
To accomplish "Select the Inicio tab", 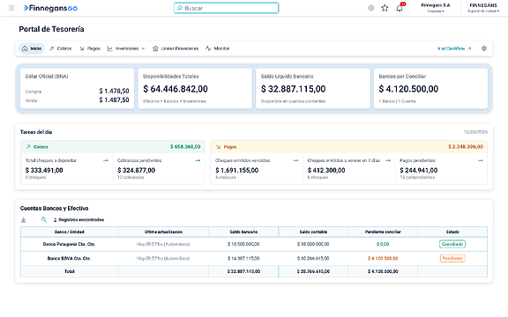I will pos(32,48).
